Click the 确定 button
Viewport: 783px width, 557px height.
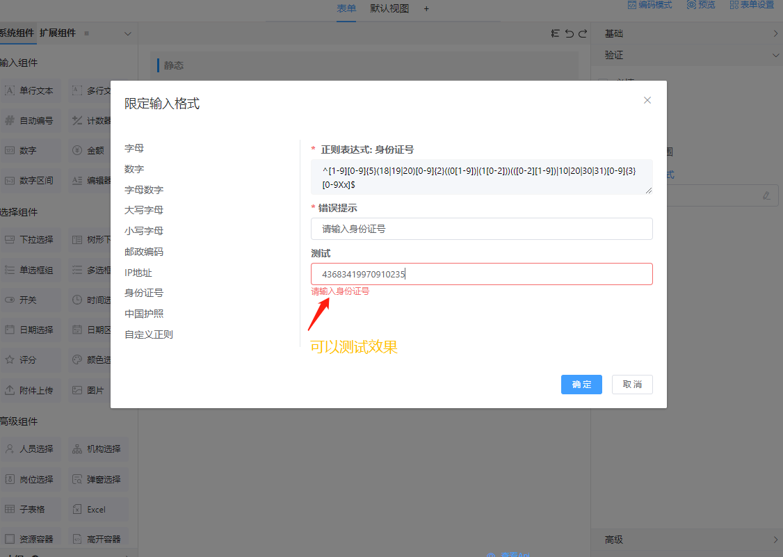coord(581,385)
